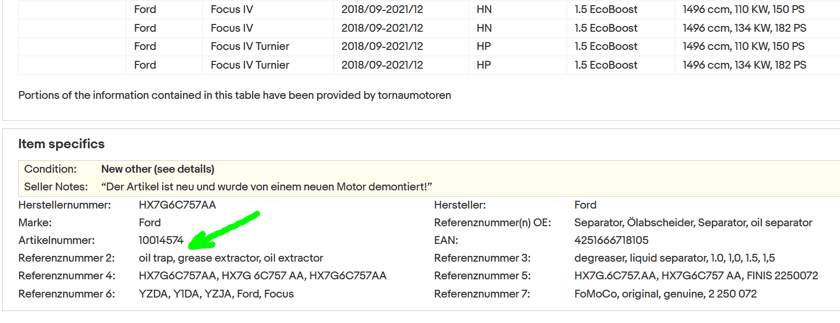This screenshot has width=840, height=323.
Task: Click Artikelnummer value 10014574
Action: [161, 240]
